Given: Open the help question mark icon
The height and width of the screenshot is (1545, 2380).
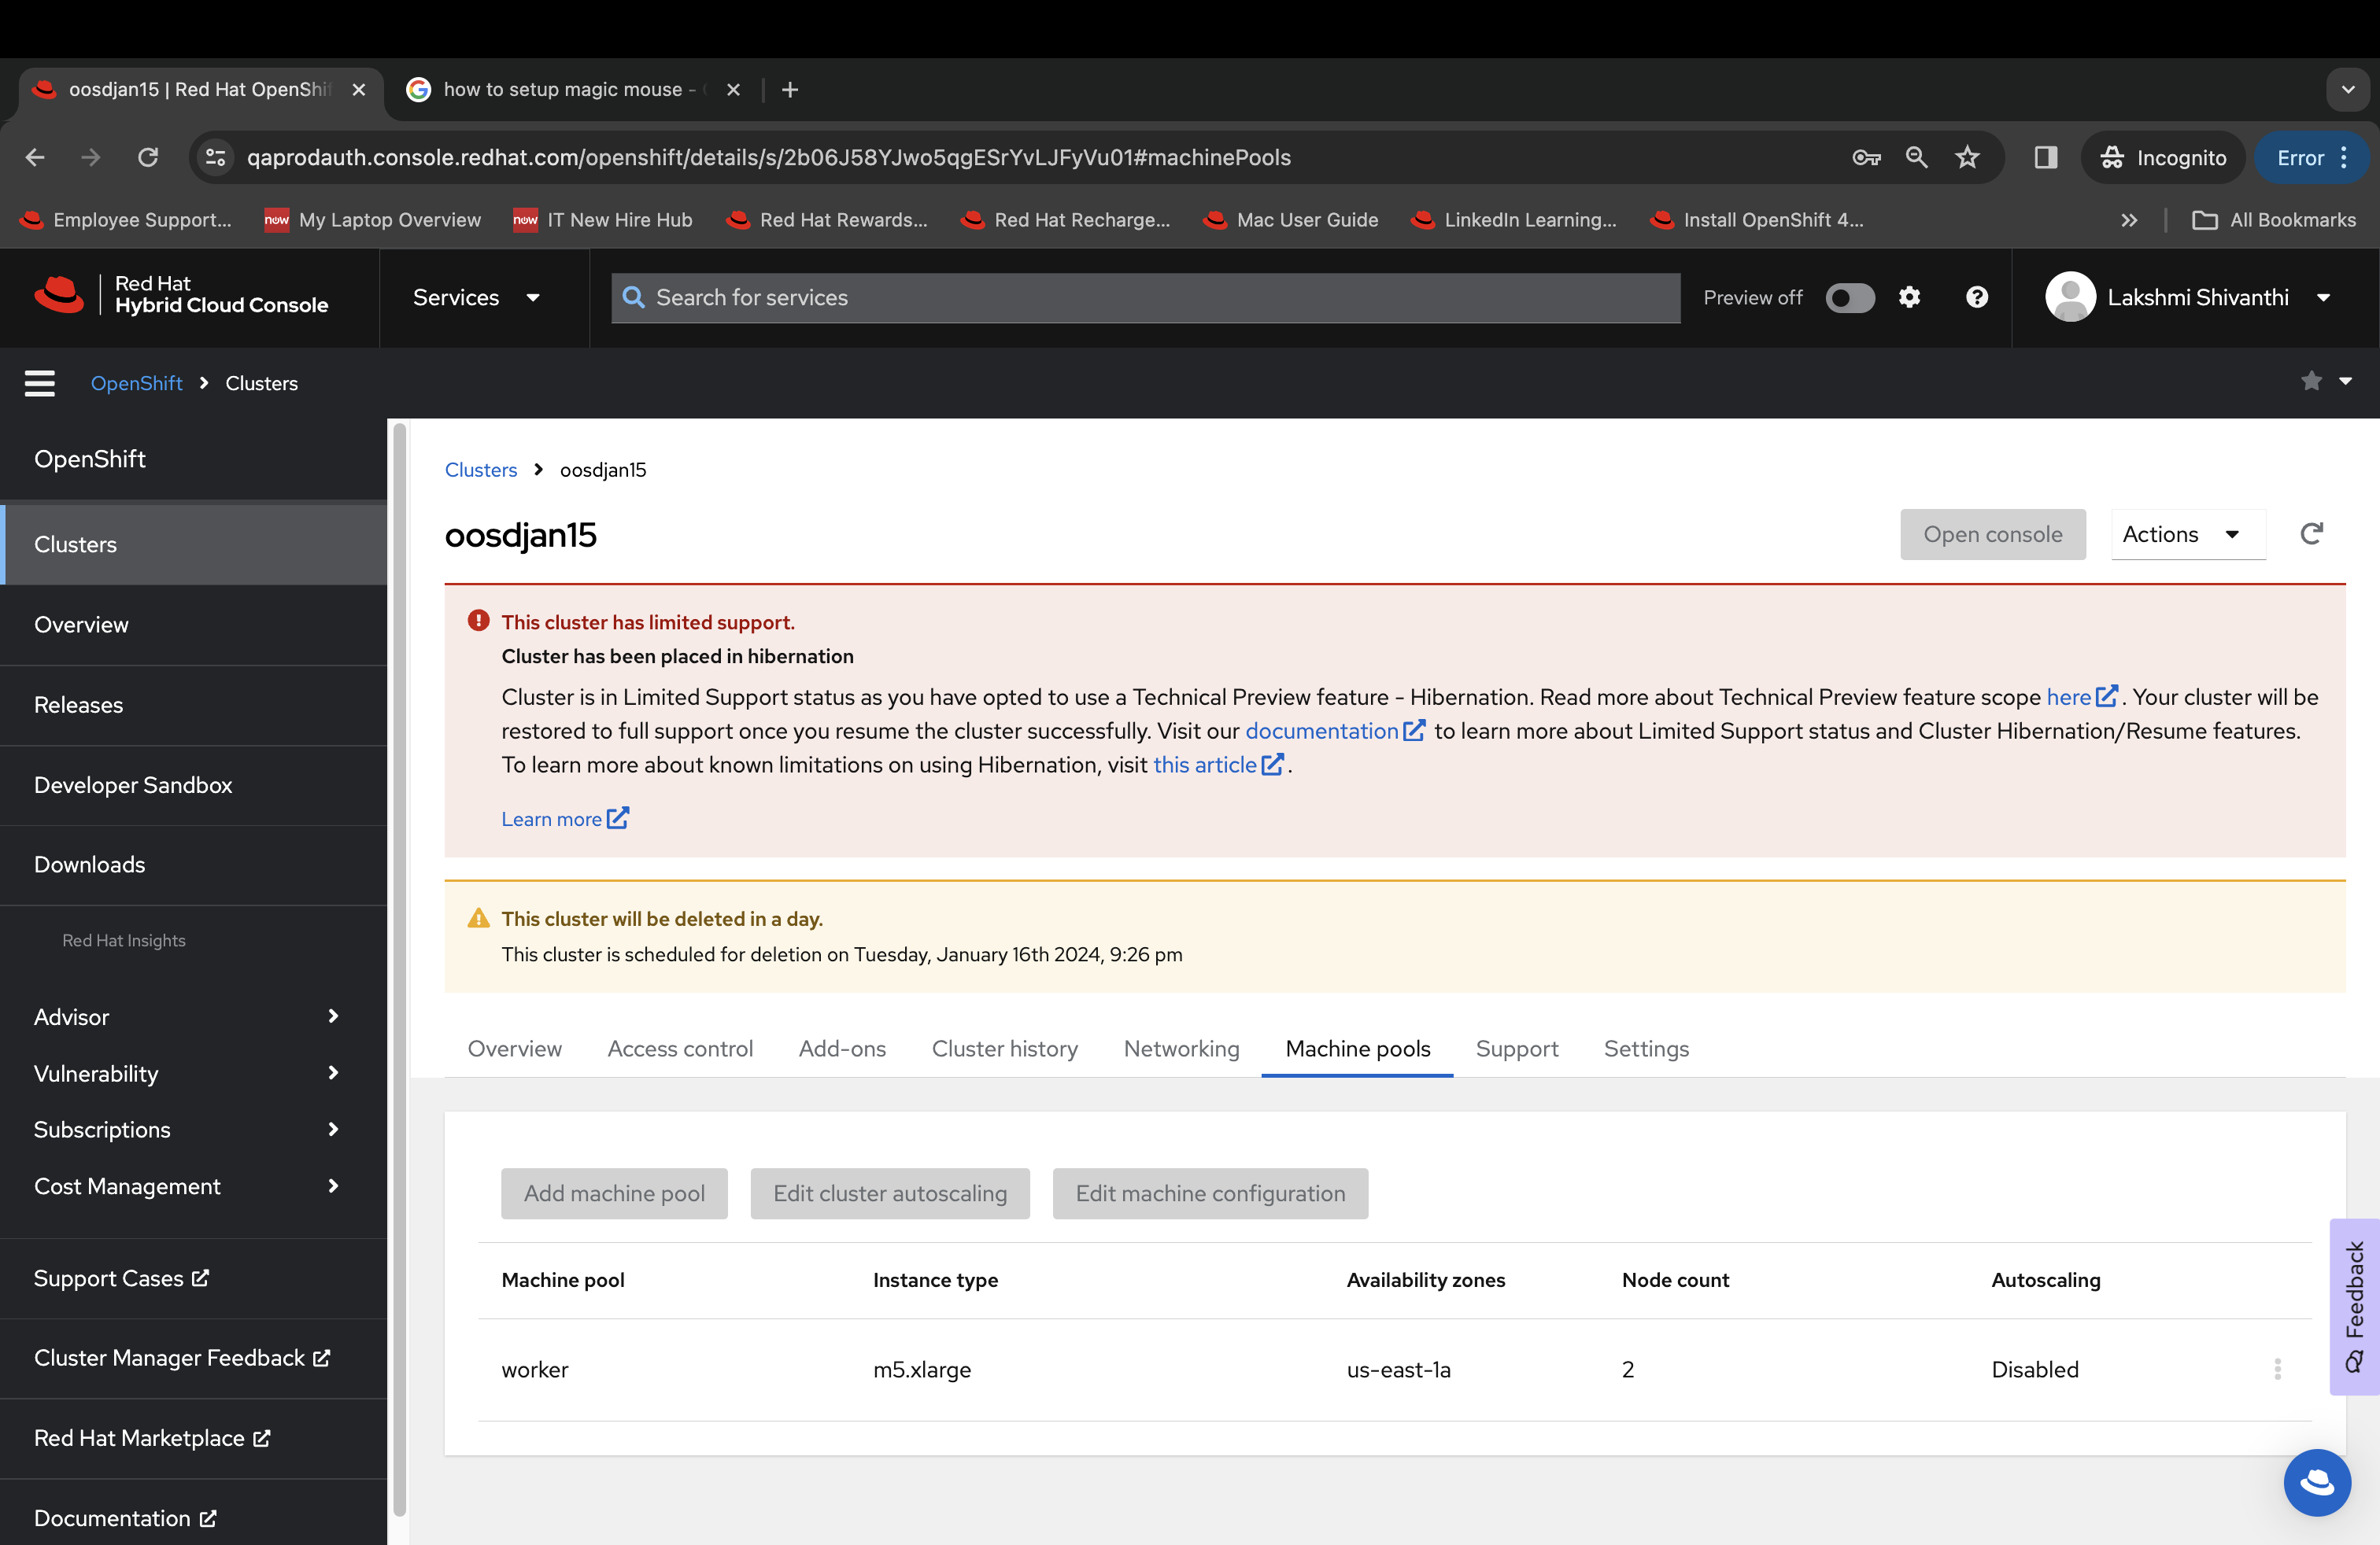Looking at the screenshot, I should tap(1976, 297).
